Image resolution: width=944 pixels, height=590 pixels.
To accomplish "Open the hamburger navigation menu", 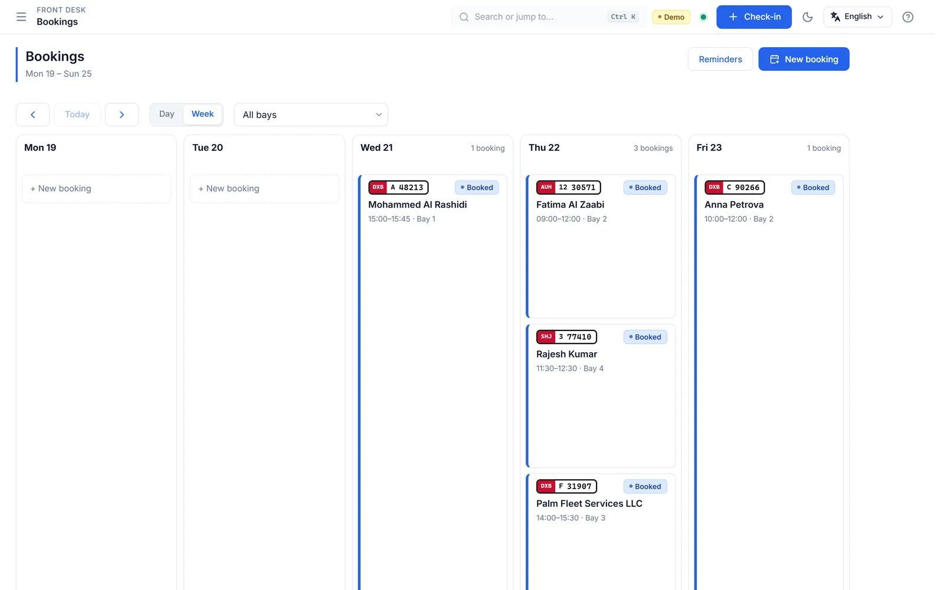I will tap(21, 17).
